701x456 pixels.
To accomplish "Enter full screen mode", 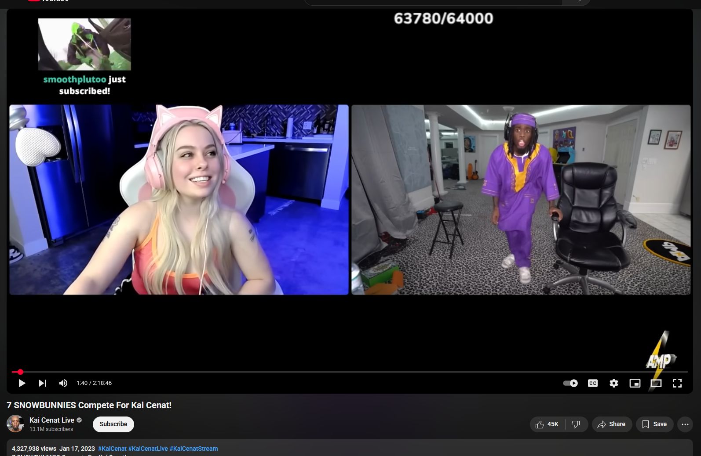I will click(677, 383).
